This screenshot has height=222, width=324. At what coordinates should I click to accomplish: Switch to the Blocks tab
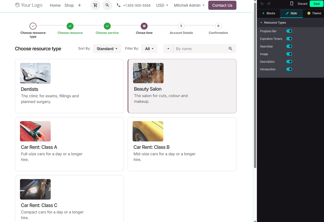(x=268, y=13)
